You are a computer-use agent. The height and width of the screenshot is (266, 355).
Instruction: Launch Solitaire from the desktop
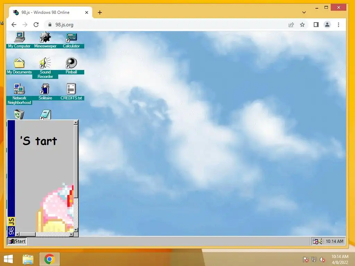[45, 92]
